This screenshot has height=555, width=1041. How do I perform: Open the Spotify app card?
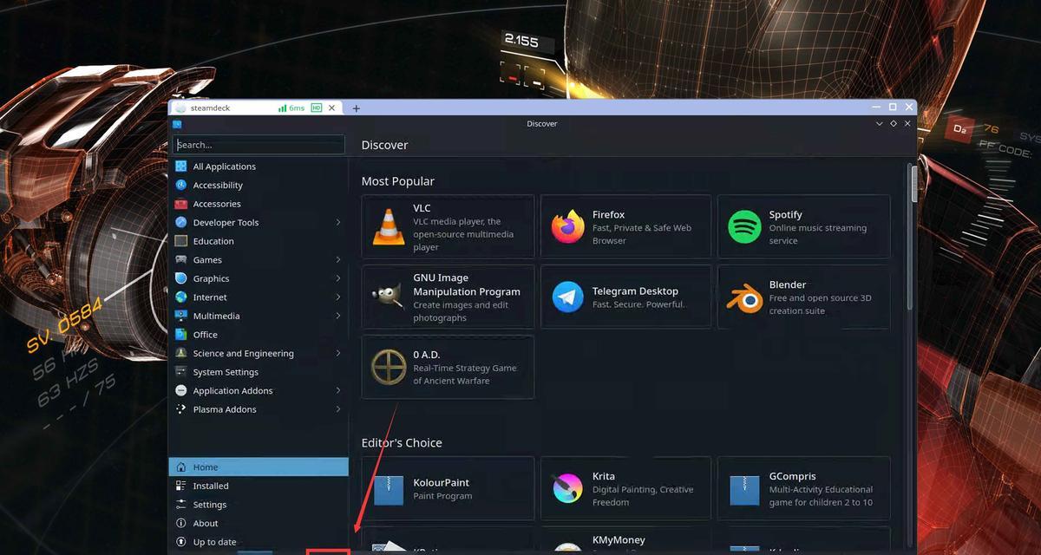pos(803,226)
